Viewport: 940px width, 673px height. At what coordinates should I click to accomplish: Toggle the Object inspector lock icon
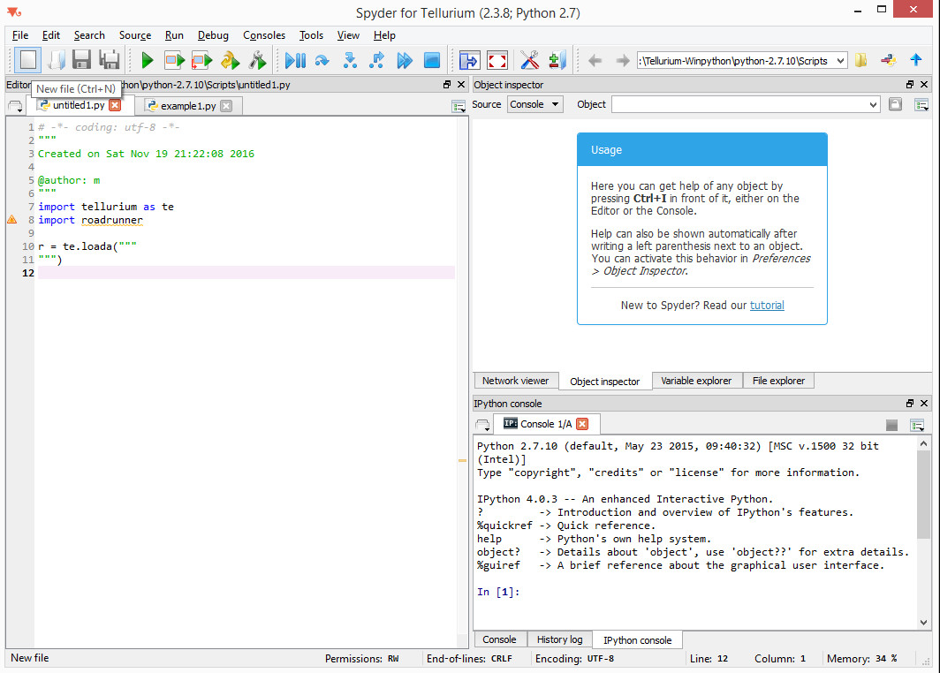(895, 104)
